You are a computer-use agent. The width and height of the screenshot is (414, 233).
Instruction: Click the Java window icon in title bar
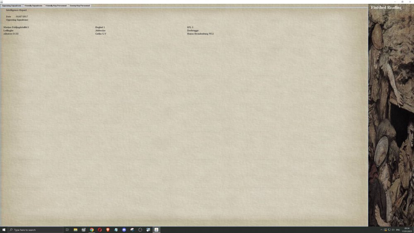tap(2, 2)
